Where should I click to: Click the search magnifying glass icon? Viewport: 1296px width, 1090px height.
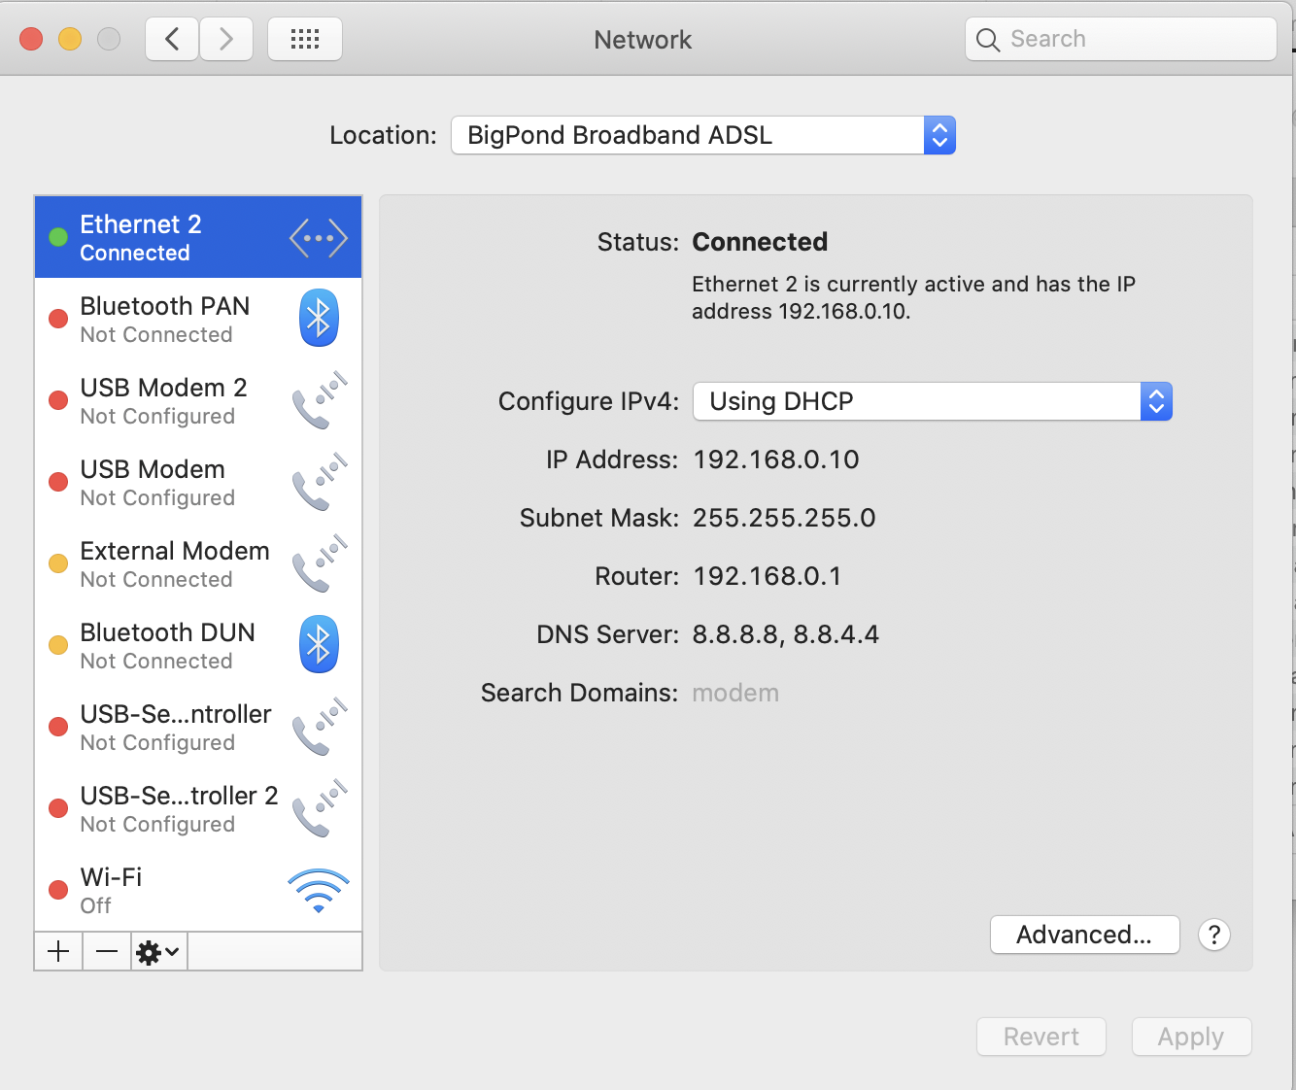coord(988,40)
